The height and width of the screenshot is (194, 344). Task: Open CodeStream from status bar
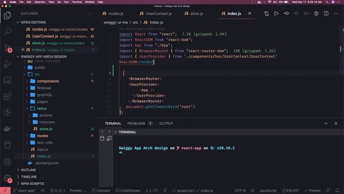[128, 190]
